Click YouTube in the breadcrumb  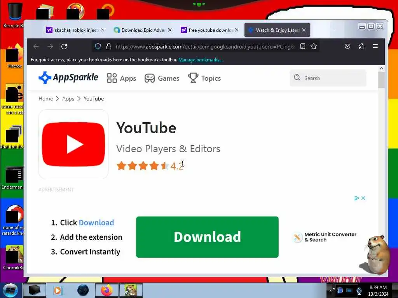tap(94, 99)
